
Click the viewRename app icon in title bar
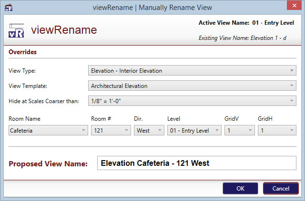[x=8, y=7]
